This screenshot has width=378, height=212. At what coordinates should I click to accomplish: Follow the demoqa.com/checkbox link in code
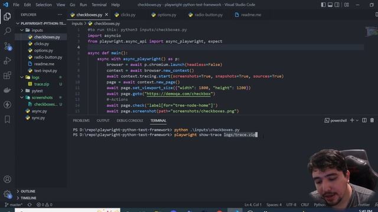178,94
